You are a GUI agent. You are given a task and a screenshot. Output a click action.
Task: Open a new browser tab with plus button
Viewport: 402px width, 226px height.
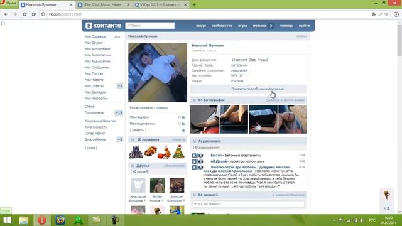[194, 4]
